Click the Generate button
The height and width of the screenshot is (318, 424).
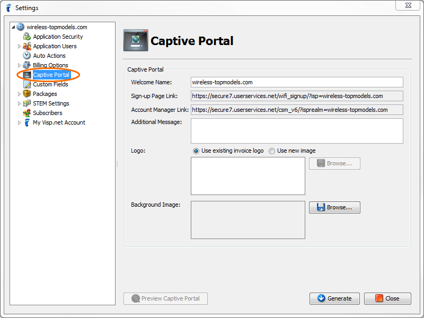(334, 298)
